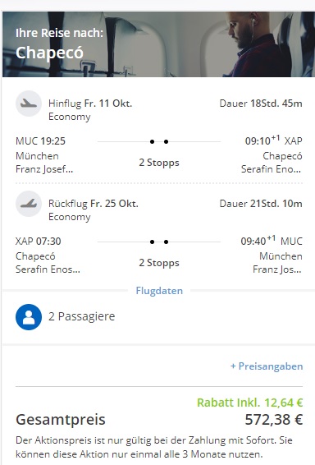
Task: Select the Rückflug Fr. 25 Okt. heading
Action: pyautogui.click(x=94, y=204)
